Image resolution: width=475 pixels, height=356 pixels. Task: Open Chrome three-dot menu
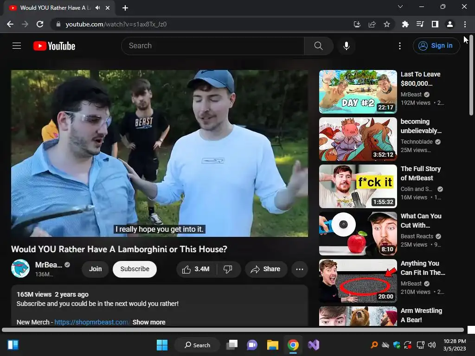click(x=465, y=24)
